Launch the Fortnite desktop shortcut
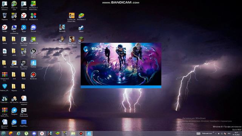242x136 pixels. pos(33,64)
